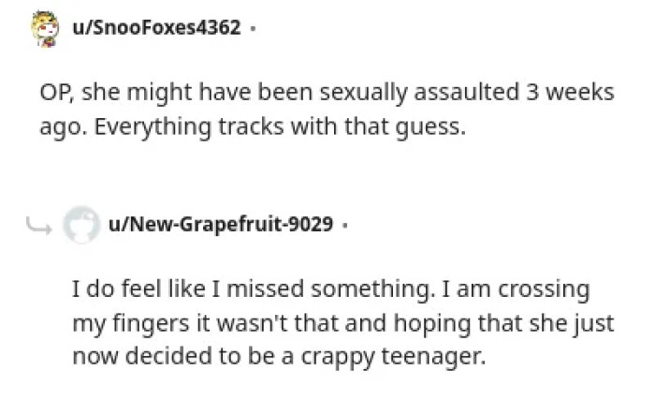Click the phrase "it wasn't that" in the reply
This screenshot has height=415, width=655.
click(229, 323)
